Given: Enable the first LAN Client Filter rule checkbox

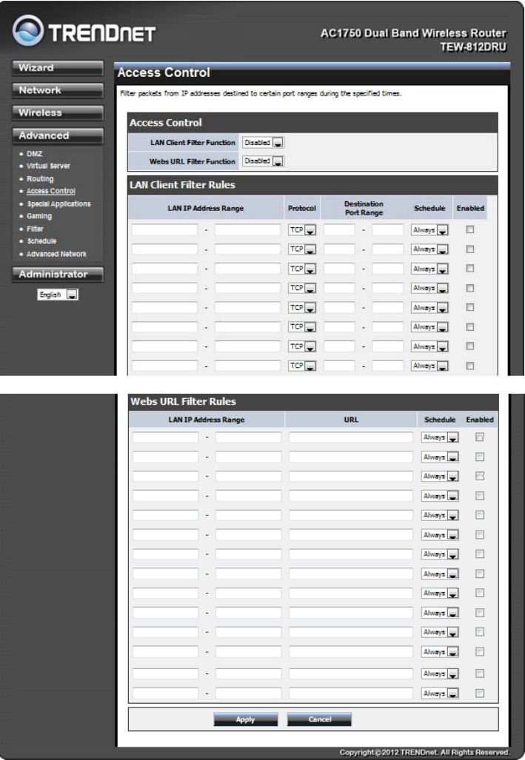Looking at the screenshot, I should click(470, 229).
